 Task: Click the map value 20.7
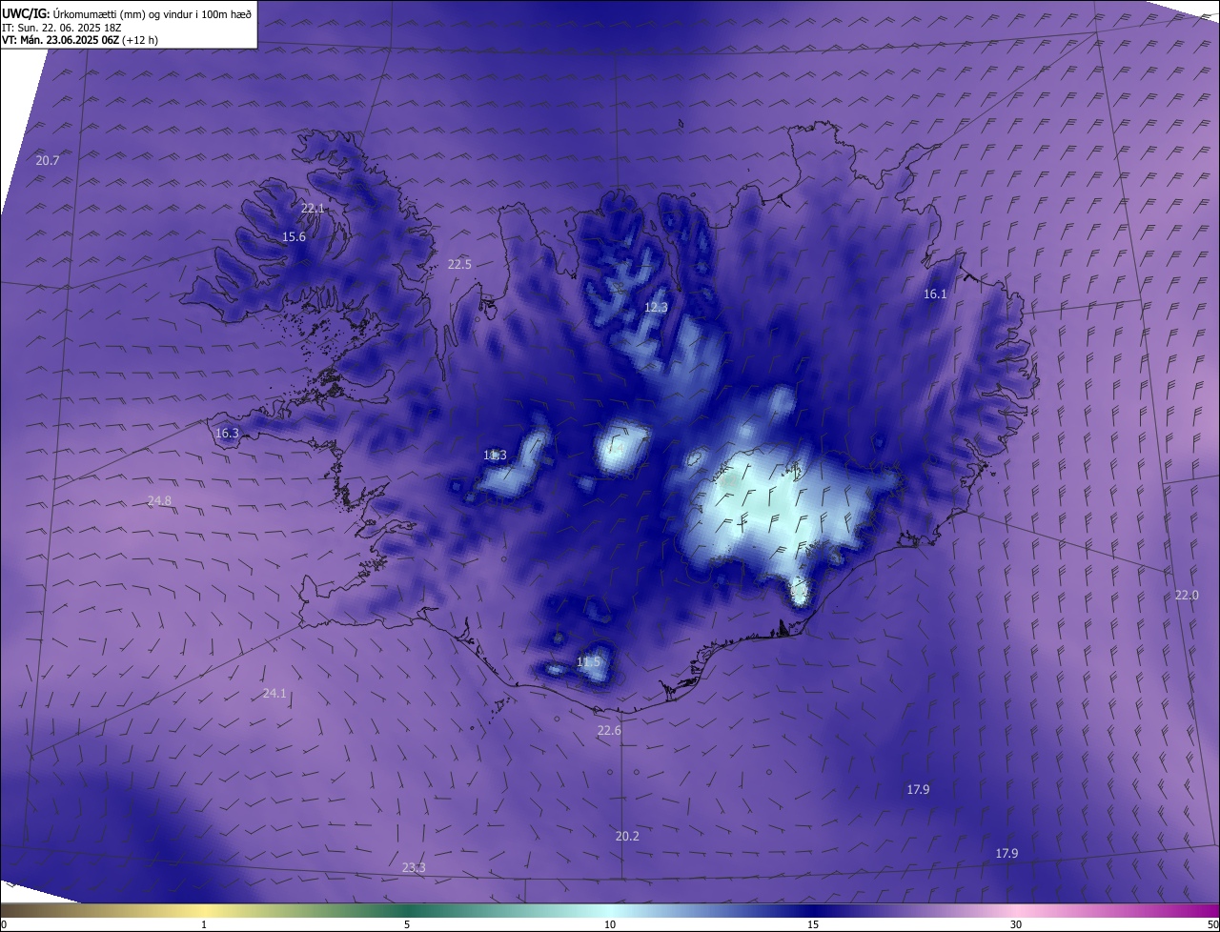point(48,160)
